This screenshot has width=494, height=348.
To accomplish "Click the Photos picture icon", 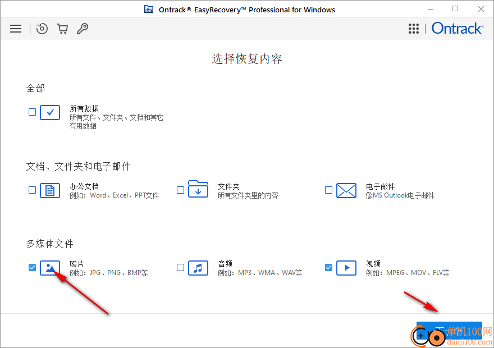I will 50,268.
